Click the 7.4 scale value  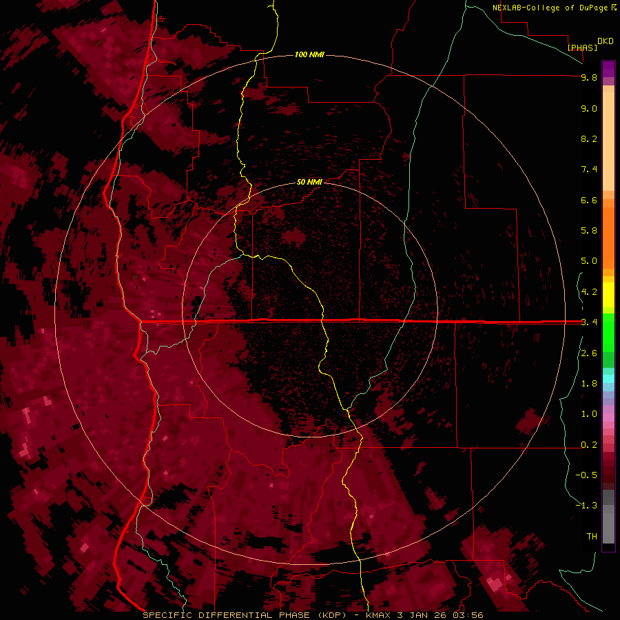589,169
